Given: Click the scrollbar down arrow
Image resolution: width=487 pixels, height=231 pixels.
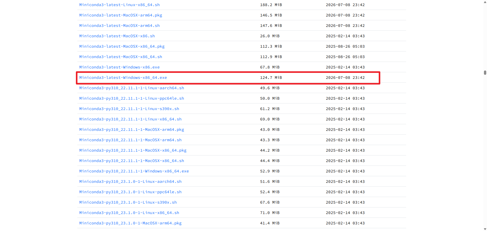Looking at the screenshot, I should [485, 229].
